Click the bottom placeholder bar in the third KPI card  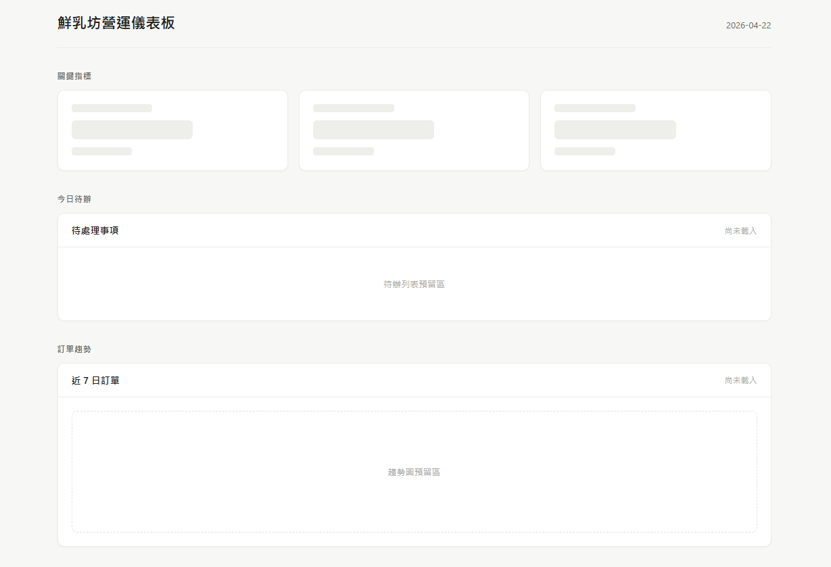pos(584,151)
